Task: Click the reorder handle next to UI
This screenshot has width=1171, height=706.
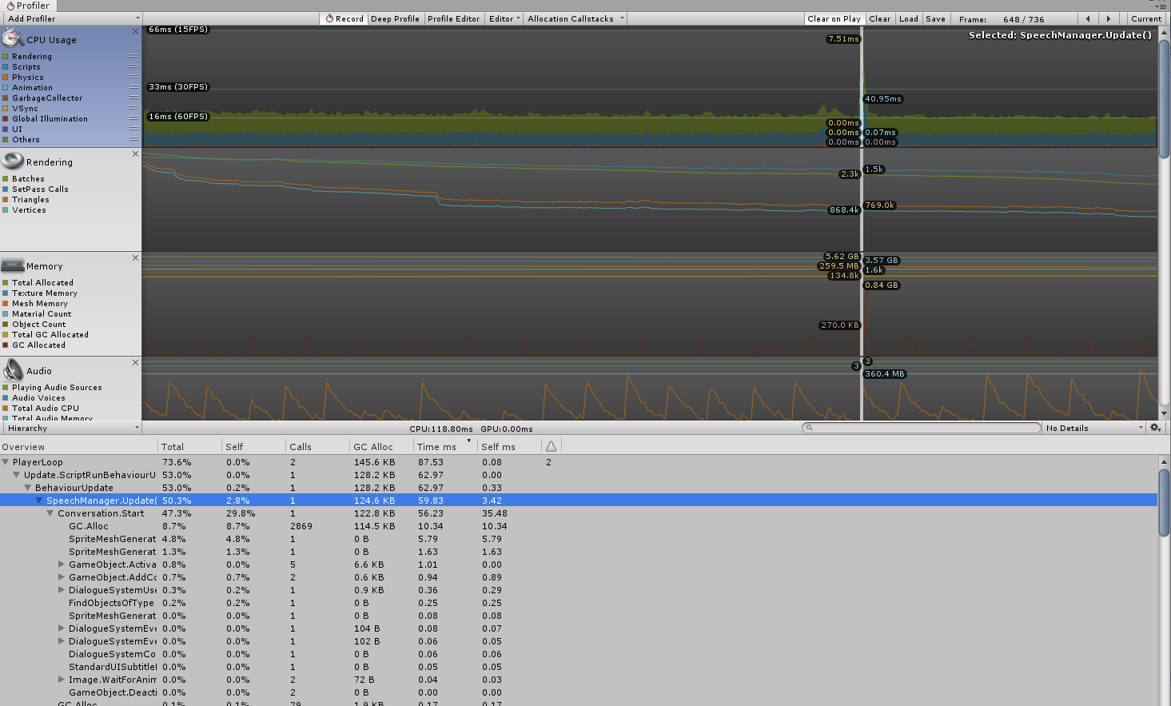Action: click(133, 129)
